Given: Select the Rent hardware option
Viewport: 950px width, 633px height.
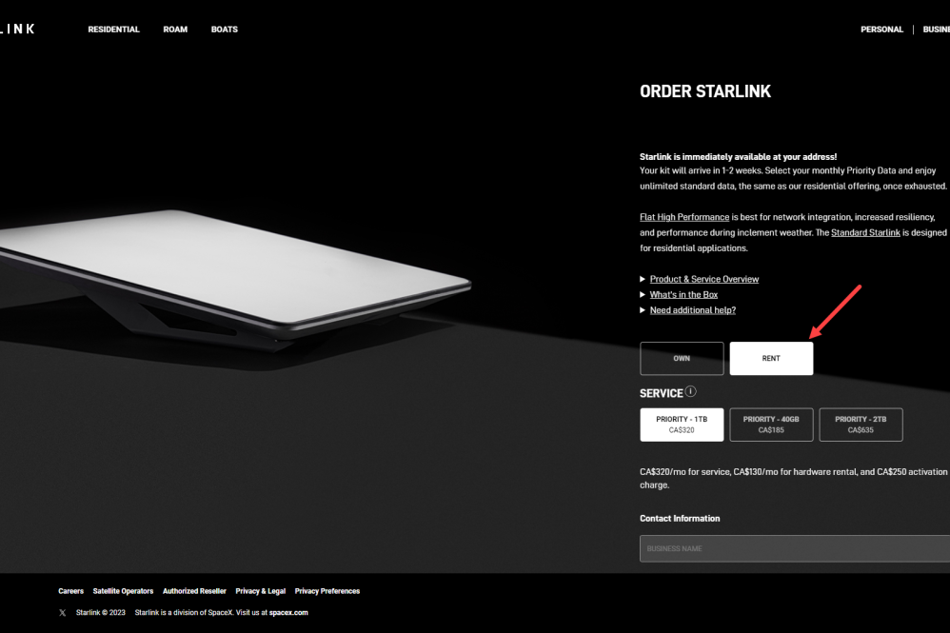Looking at the screenshot, I should 771,359.
